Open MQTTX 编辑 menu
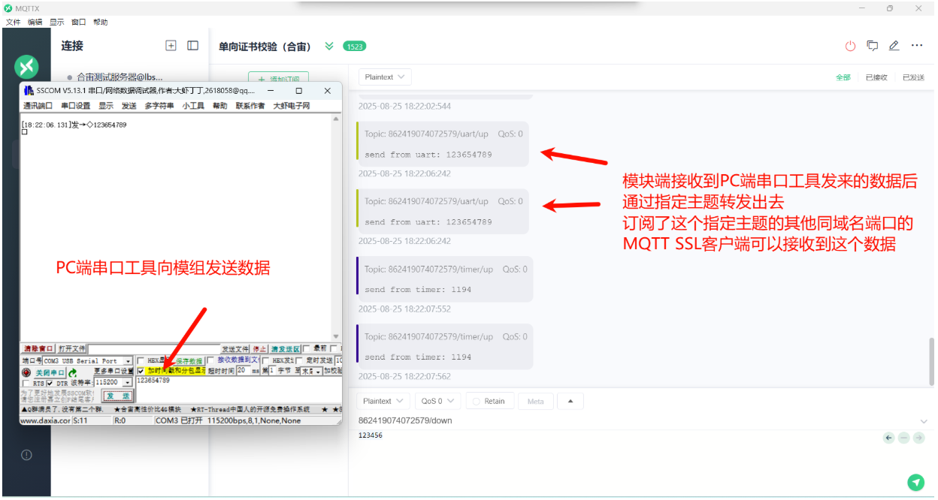The width and height of the screenshot is (938, 500). [x=35, y=23]
